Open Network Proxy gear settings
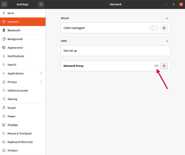Screen dimensions: 185x155 coord(164,66)
